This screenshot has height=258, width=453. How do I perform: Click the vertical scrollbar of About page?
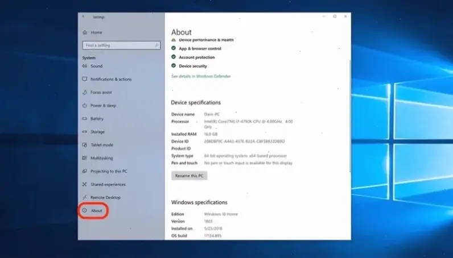(x=350, y=115)
